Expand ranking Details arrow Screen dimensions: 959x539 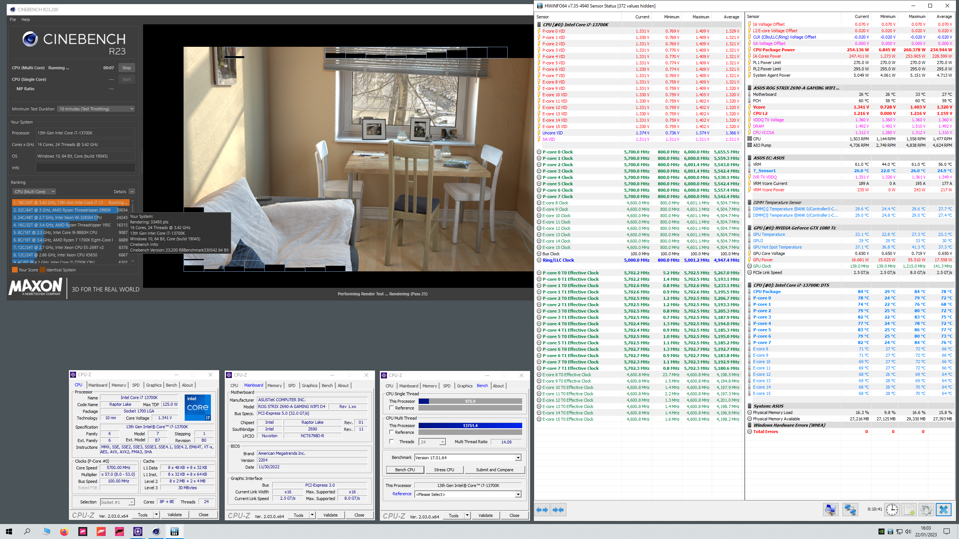point(131,192)
